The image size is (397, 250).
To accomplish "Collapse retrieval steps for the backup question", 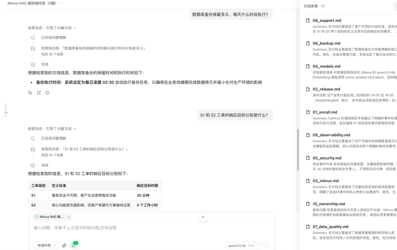I will [52, 28].
